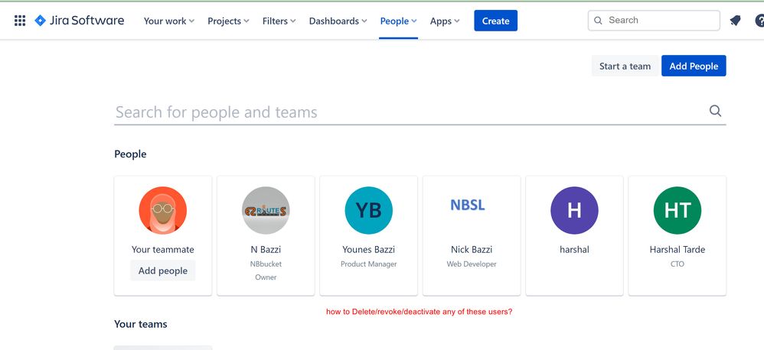Click the People section heading
Screen dimensions: 764x350
(x=130, y=154)
